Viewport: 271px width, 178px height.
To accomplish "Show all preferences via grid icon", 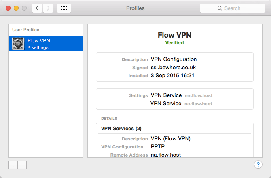I will pyautogui.click(x=64, y=8).
